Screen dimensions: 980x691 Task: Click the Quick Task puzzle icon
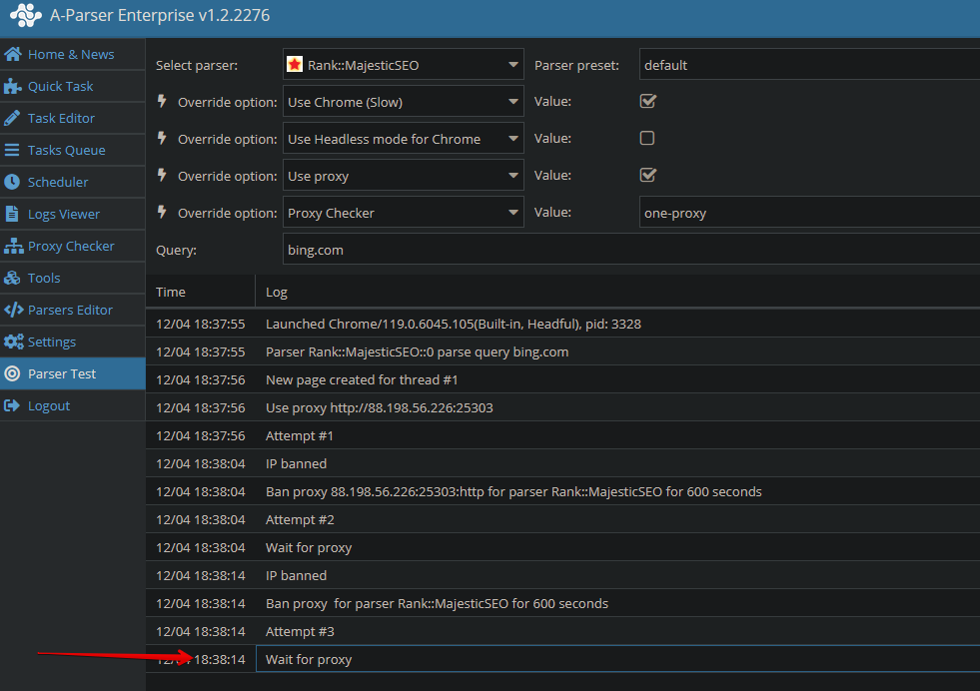point(13,86)
